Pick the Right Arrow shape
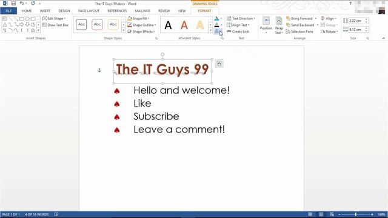The image size is (388, 218). (22, 24)
